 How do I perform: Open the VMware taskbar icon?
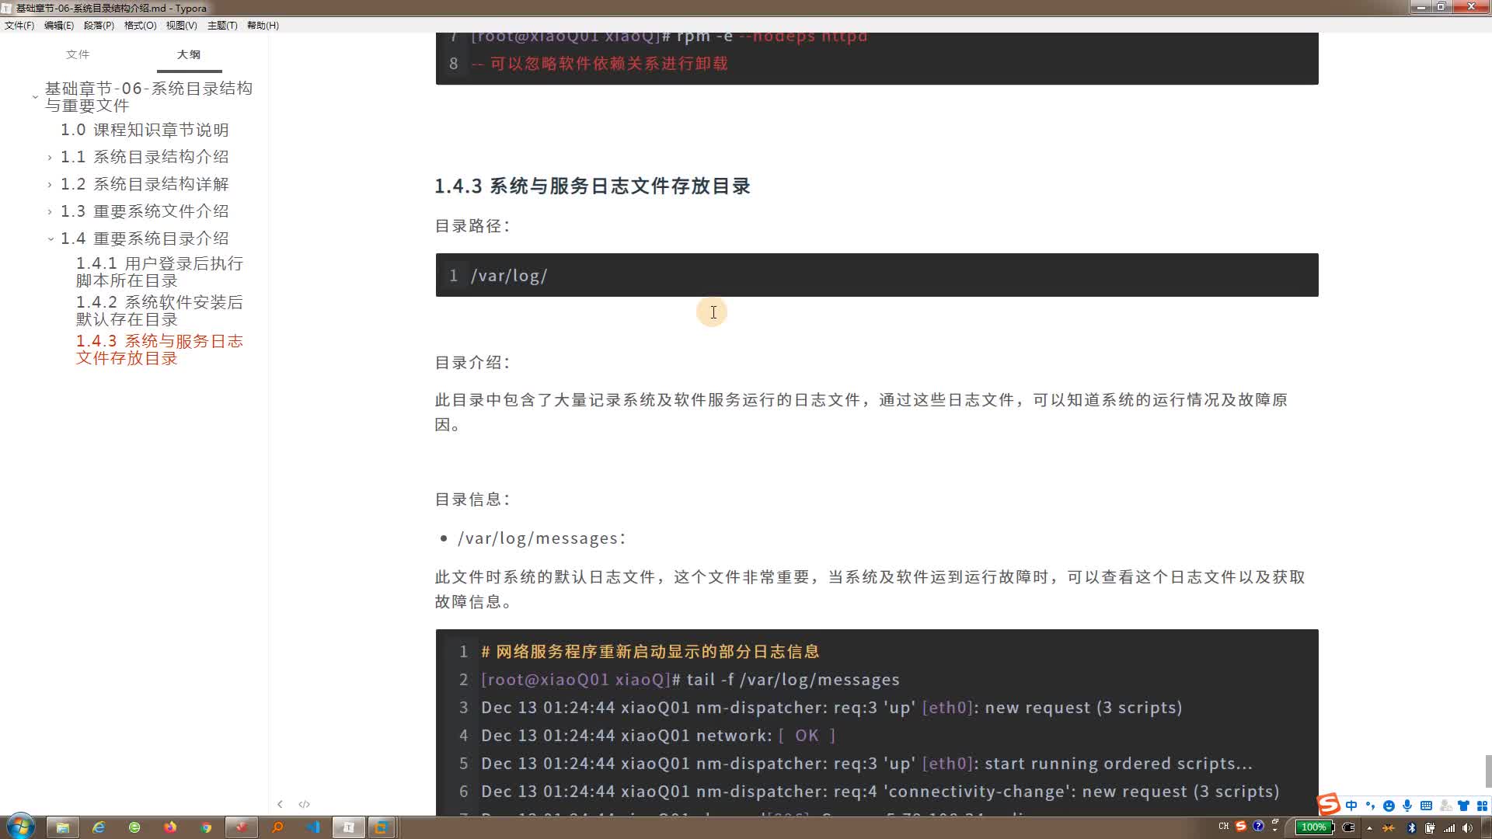[x=382, y=827]
